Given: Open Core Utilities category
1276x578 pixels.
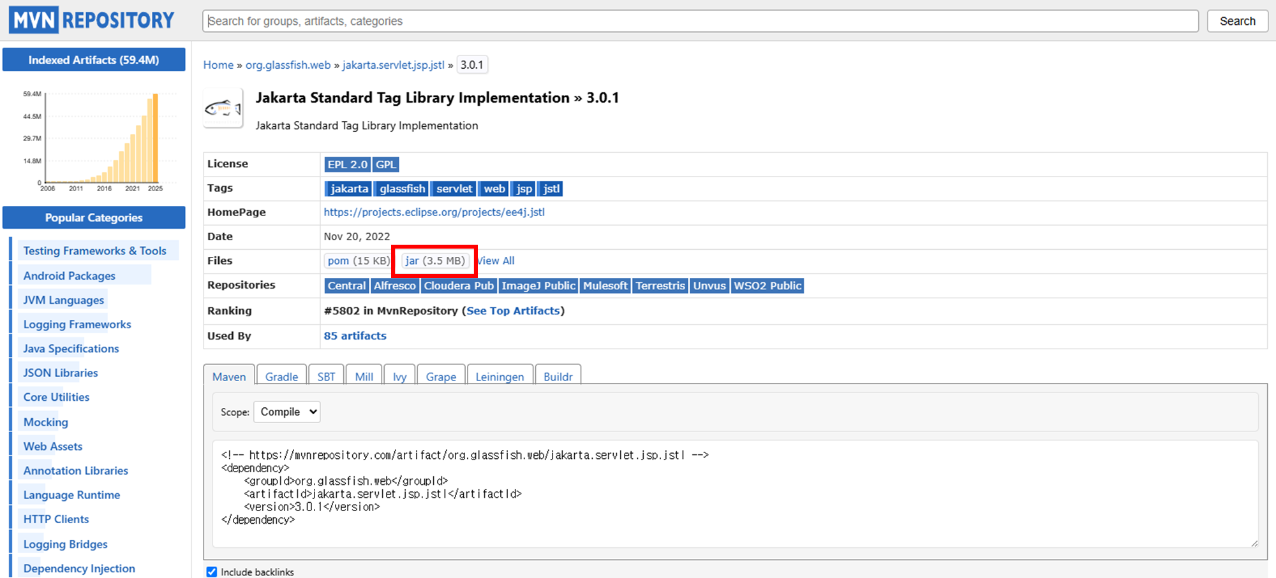Looking at the screenshot, I should click(56, 397).
